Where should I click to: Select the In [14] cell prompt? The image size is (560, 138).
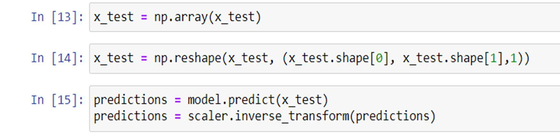tap(57, 58)
